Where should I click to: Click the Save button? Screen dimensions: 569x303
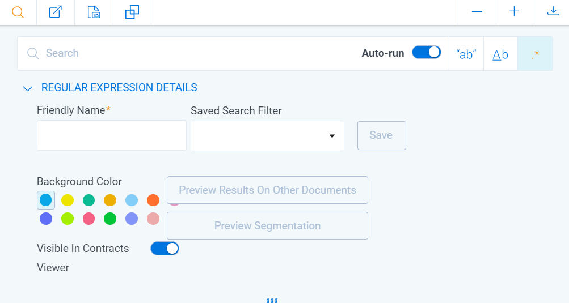click(x=382, y=135)
